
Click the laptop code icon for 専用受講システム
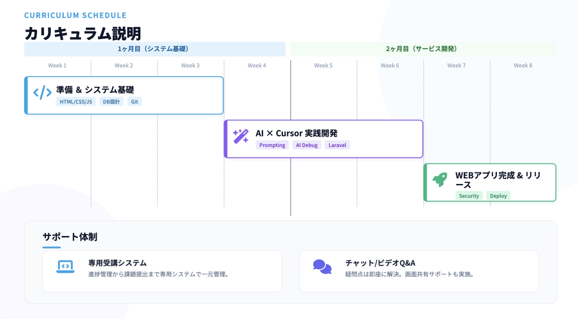[x=65, y=267]
